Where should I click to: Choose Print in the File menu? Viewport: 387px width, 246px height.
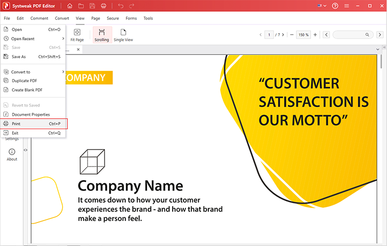pos(34,124)
